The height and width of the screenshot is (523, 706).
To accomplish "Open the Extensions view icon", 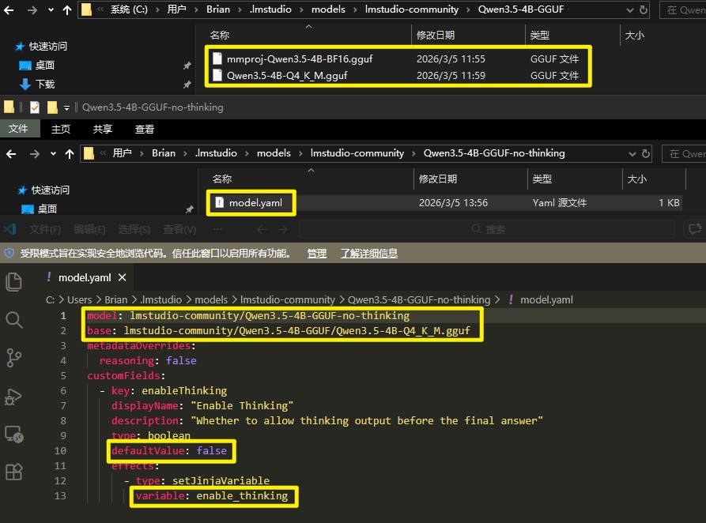I will [14, 472].
